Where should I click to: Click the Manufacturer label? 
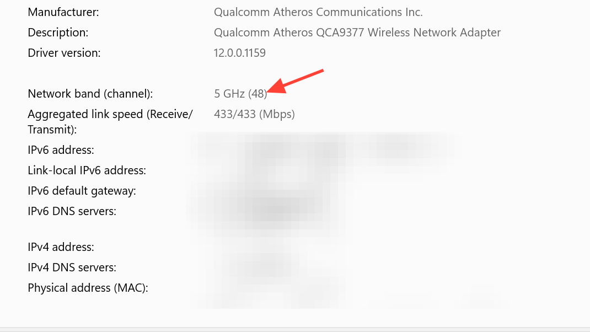63,12
